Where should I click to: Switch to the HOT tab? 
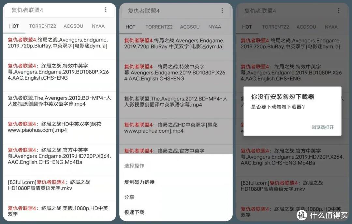tap(14, 26)
